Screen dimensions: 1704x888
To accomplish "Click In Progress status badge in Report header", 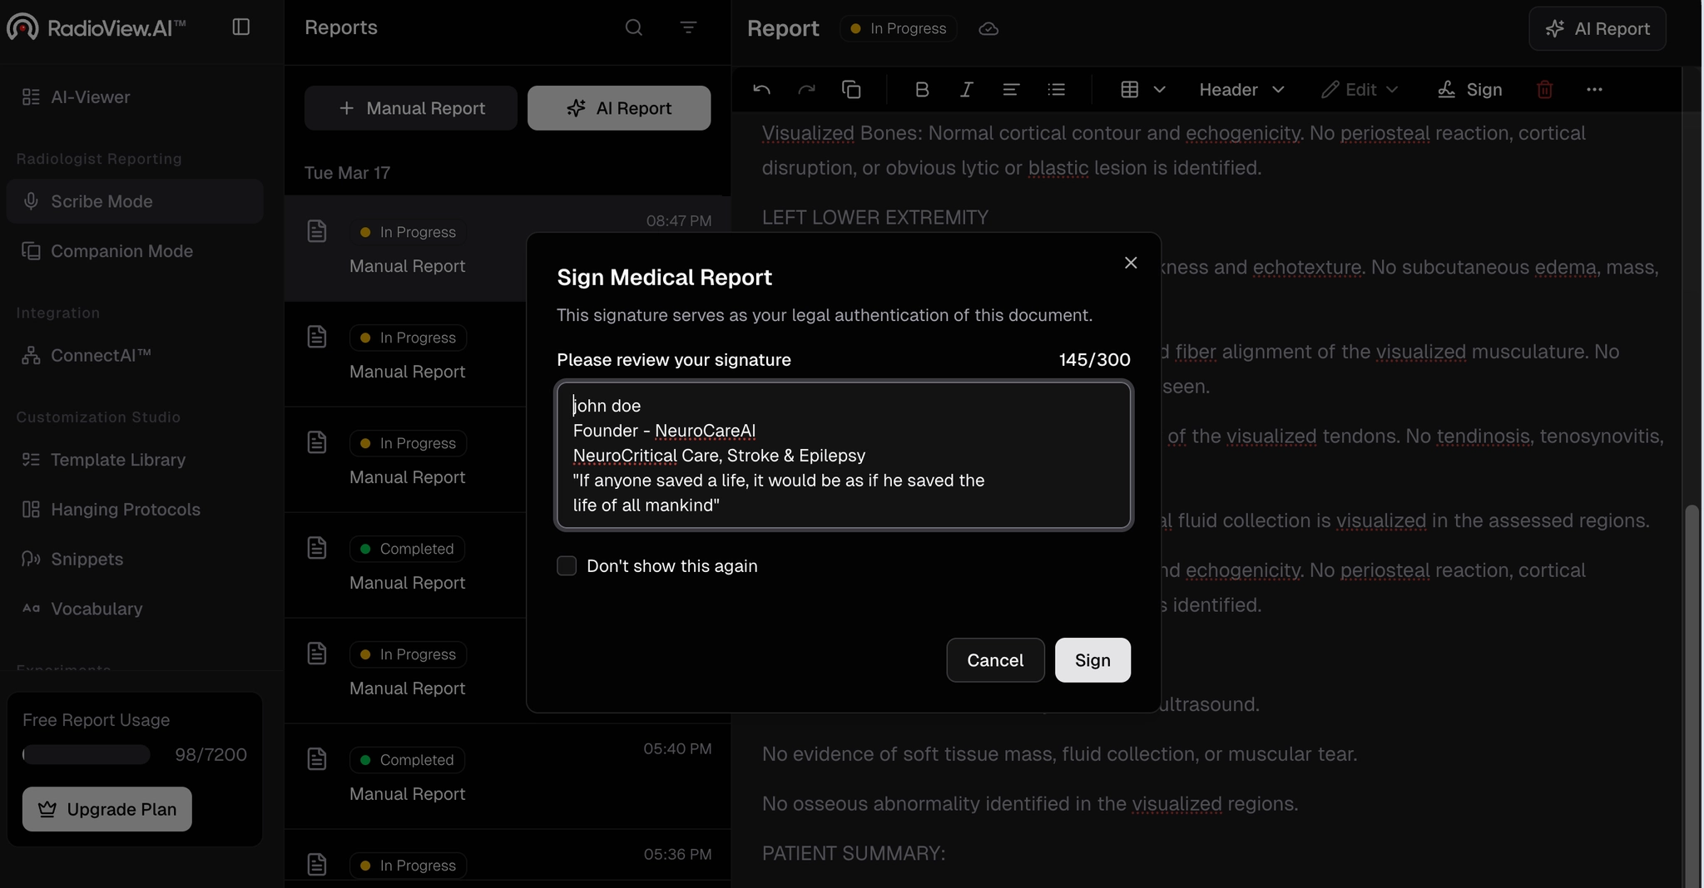I will pyautogui.click(x=898, y=29).
